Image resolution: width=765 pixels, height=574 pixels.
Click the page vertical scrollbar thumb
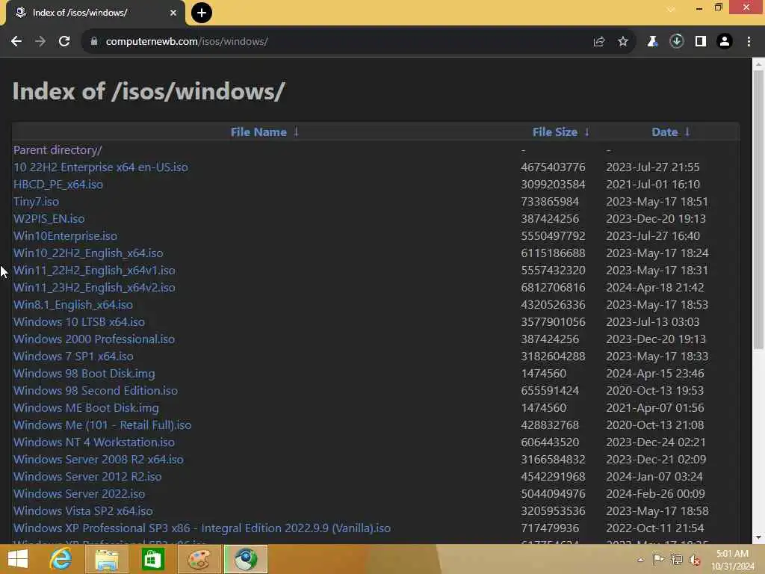[x=758, y=210]
